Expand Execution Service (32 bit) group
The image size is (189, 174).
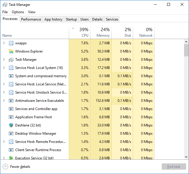(x=4, y=158)
